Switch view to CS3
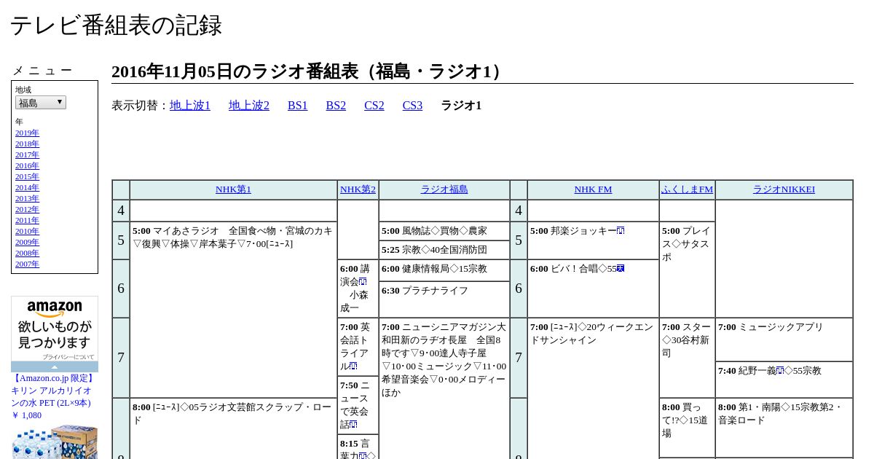The image size is (874, 459). (x=412, y=106)
